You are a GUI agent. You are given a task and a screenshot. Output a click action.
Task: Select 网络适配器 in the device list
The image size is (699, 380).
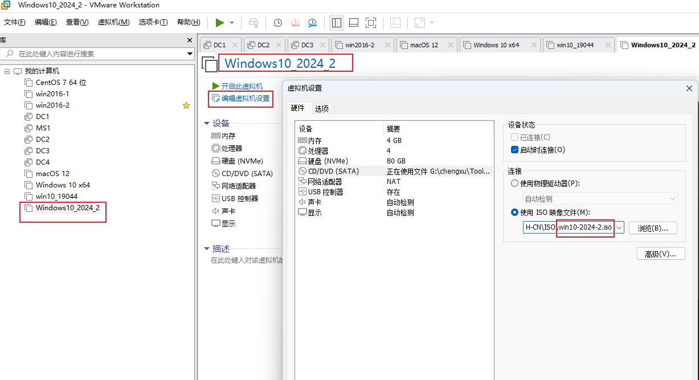pos(325,182)
